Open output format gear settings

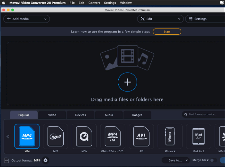coord(46,160)
